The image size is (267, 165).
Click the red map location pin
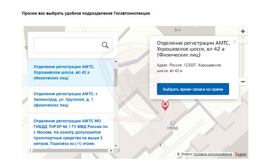click(165, 105)
